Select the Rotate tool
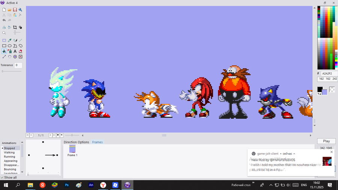The width and height of the screenshot is (338, 190). (9, 57)
